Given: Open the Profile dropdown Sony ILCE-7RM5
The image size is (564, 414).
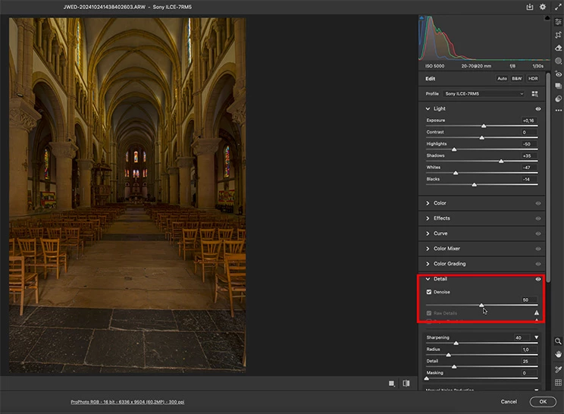Looking at the screenshot, I should (484, 94).
